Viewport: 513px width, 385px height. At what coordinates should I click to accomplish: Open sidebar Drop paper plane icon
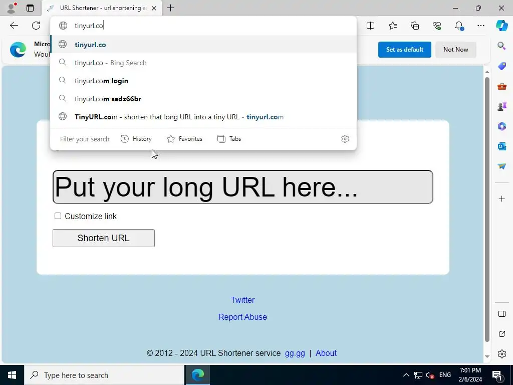pyautogui.click(x=501, y=166)
